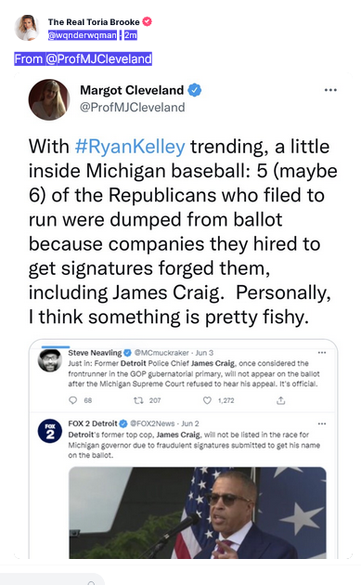Open the James Craig news photo

(198, 513)
